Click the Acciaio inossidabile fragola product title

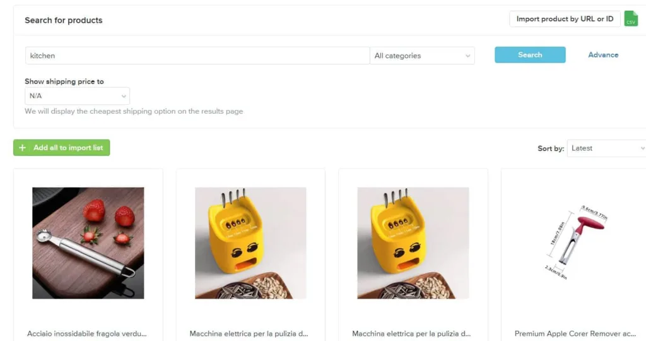87,333
